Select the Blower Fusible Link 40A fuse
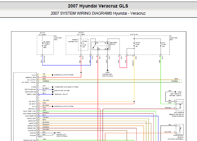Viewport: 197px width, 141px height. point(42,45)
